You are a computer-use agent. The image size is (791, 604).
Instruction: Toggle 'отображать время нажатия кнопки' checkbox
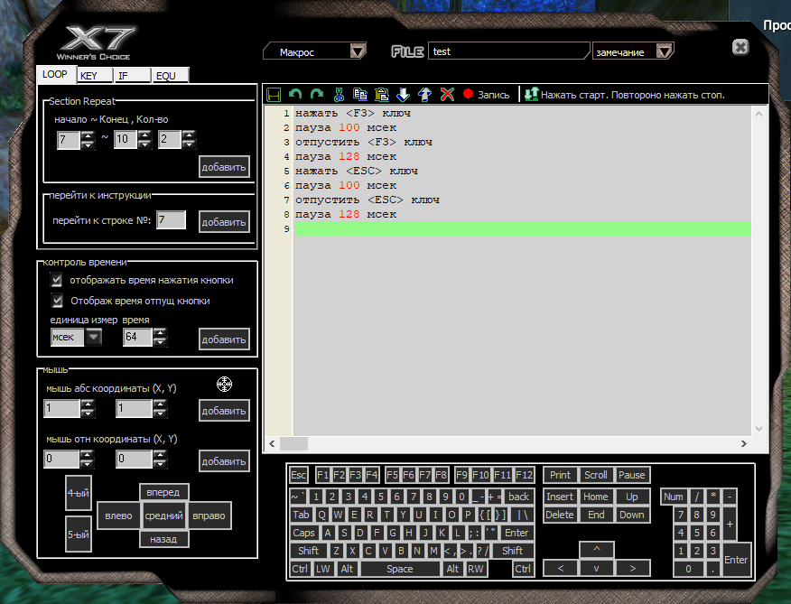(x=57, y=281)
